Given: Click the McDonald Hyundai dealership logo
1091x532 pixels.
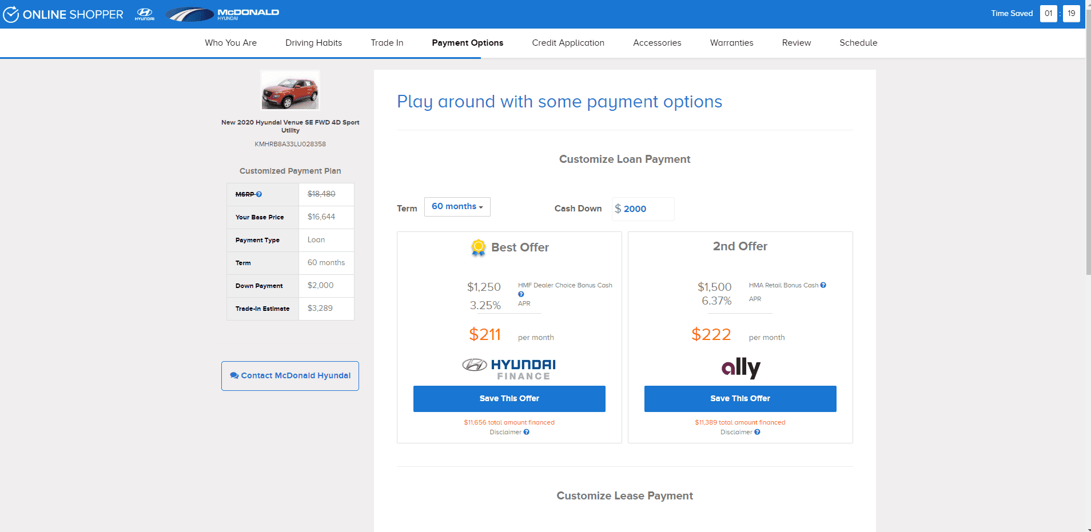Looking at the screenshot, I should coord(222,14).
